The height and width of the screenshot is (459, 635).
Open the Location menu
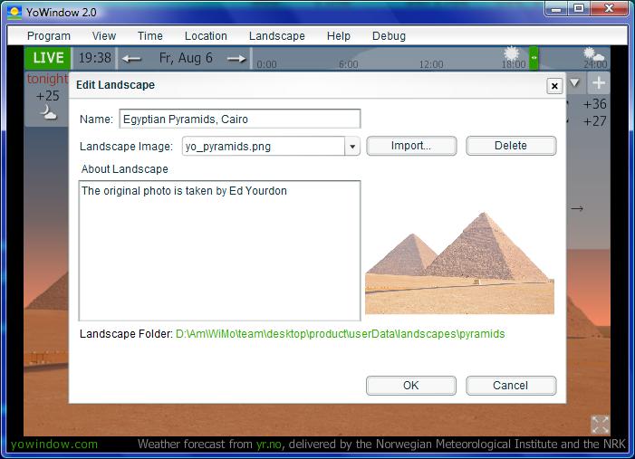[206, 36]
